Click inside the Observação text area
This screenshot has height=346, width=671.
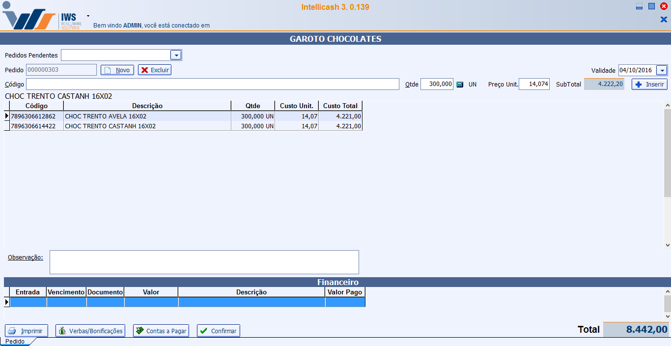204,262
